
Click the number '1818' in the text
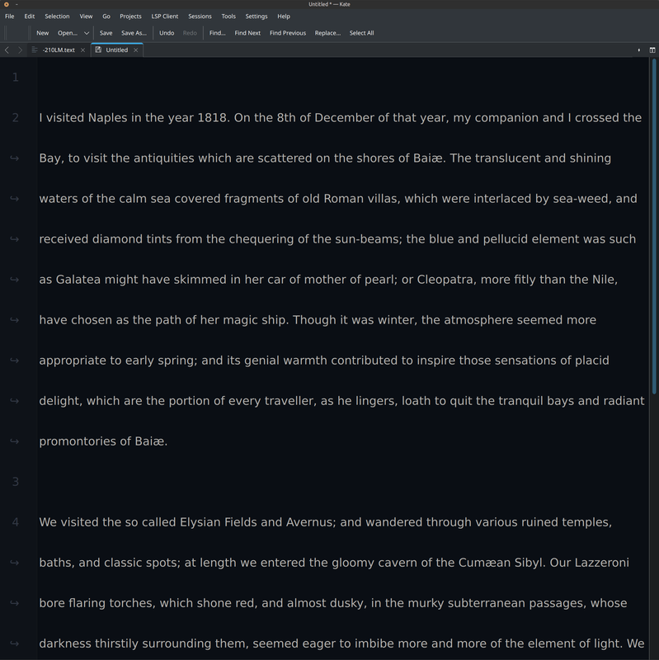click(x=212, y=118)
